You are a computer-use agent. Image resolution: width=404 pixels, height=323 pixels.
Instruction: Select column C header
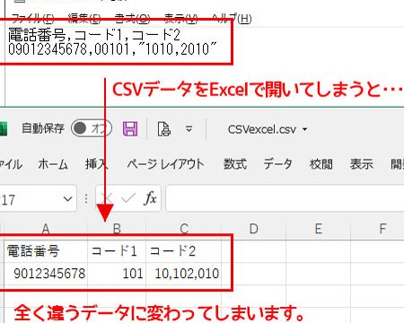tap(184, 229)
